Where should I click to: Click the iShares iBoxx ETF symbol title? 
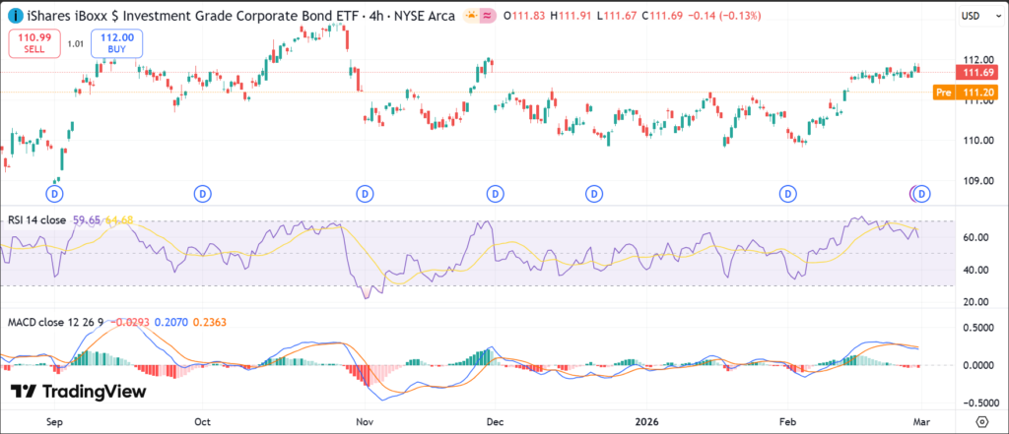pyautogui.click(x=191, y=15)
